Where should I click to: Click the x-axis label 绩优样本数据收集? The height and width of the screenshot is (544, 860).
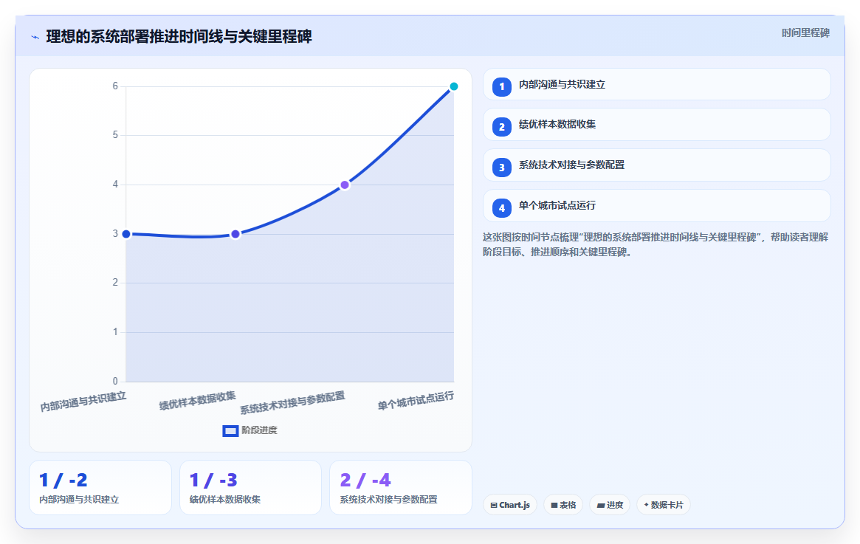pos(197,400)
